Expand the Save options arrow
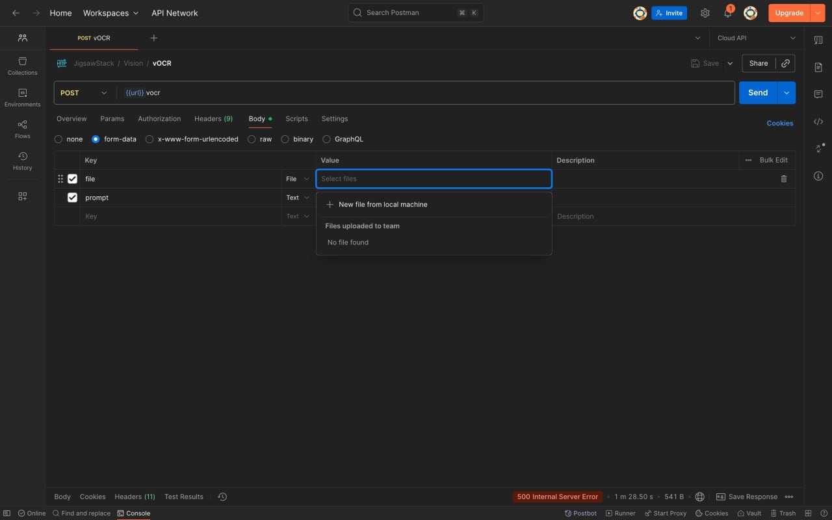Screen dimensions: 832x520 [x=730, y=63]
